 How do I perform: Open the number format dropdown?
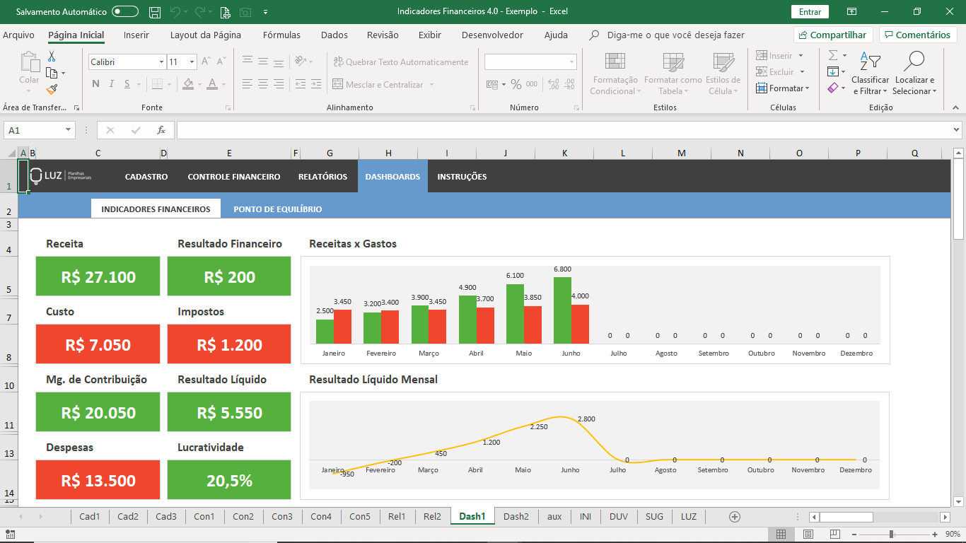coord(571,62)
